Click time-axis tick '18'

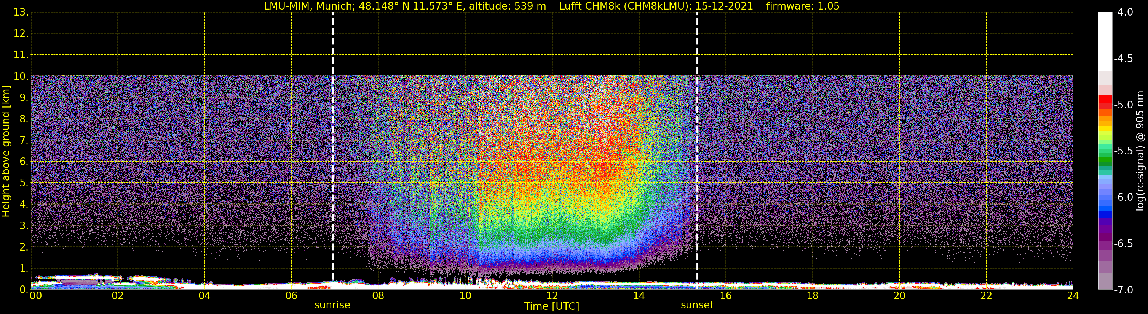point(813,296)
